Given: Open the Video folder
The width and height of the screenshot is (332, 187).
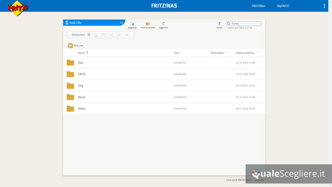Looking at the screenshot, I should (x=82, y=108).
